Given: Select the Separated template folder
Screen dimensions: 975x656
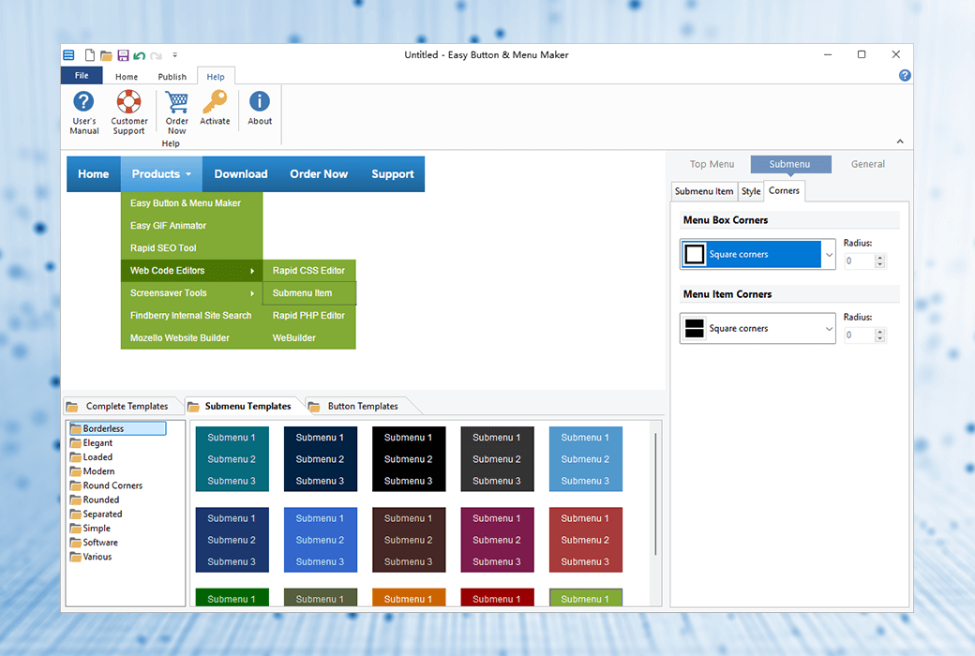Looking at the screenshot, I should pyautogui.click(x=97, y=514).
